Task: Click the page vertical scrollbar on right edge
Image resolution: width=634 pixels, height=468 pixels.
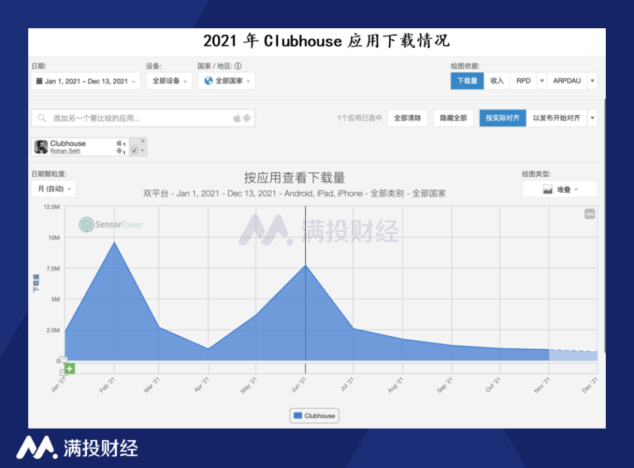Action: (605, 225)
